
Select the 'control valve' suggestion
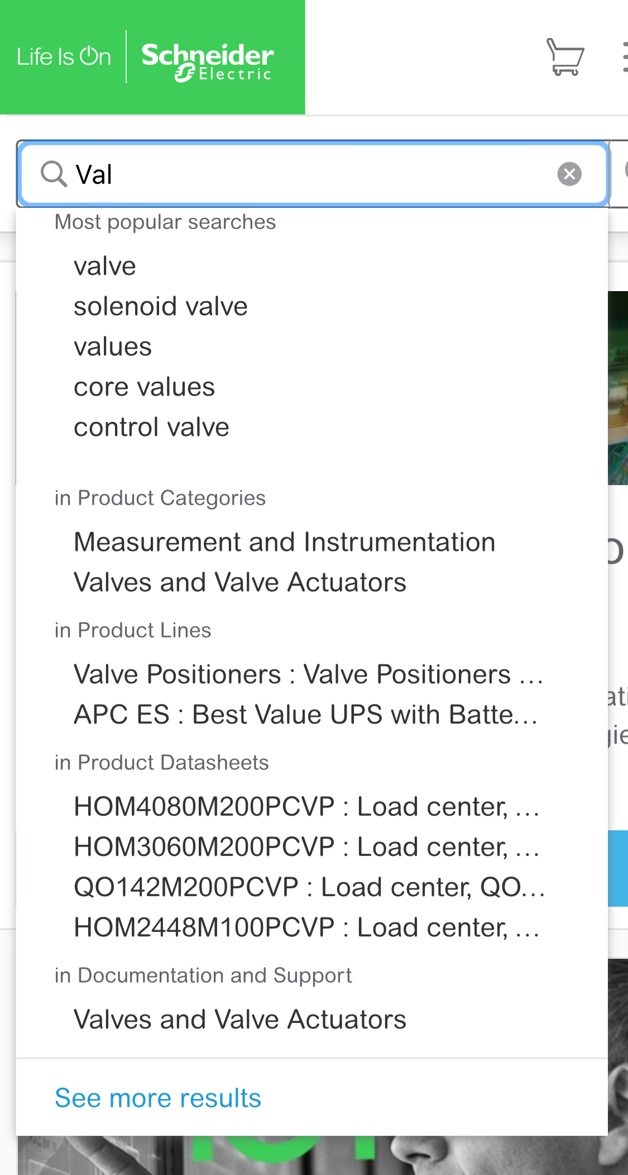pyautogui.click(x=151, y=426)
